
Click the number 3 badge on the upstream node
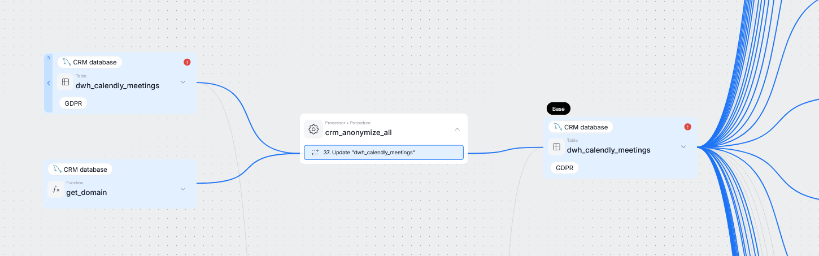49,58
